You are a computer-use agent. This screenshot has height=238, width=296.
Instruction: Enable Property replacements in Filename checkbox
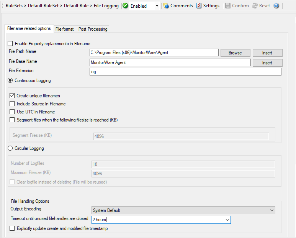10,44
